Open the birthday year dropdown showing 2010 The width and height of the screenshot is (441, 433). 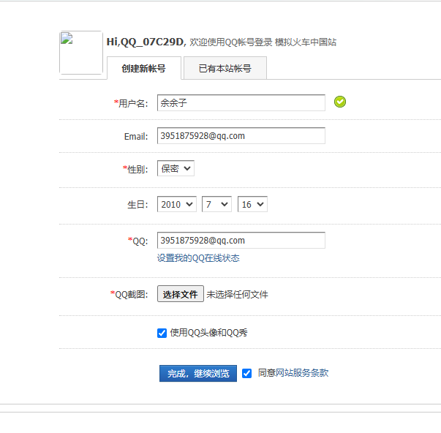(177, 204)
